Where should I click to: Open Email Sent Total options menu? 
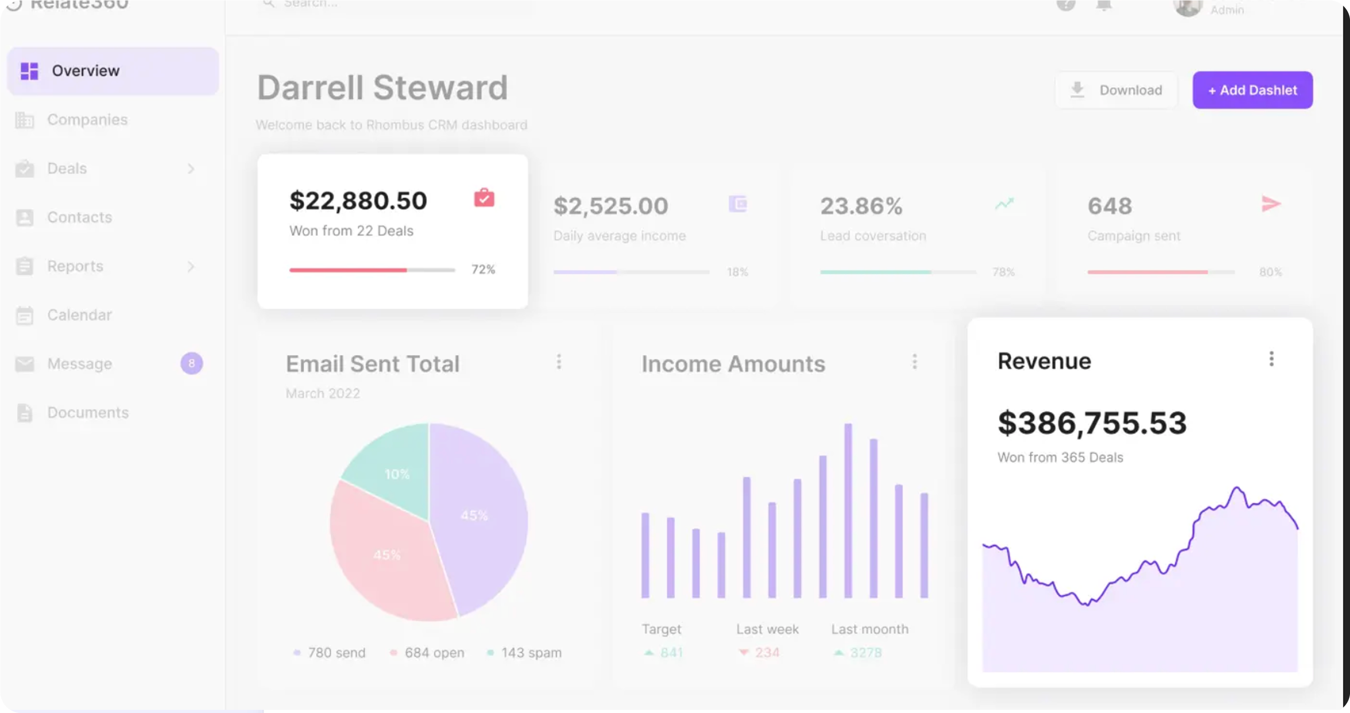pos(559,361)
